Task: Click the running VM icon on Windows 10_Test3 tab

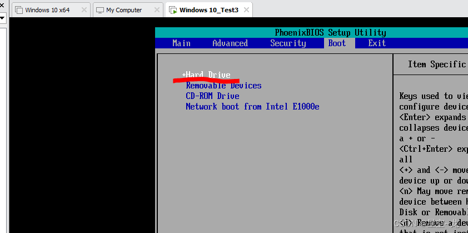Action: (x=173, y=10)
